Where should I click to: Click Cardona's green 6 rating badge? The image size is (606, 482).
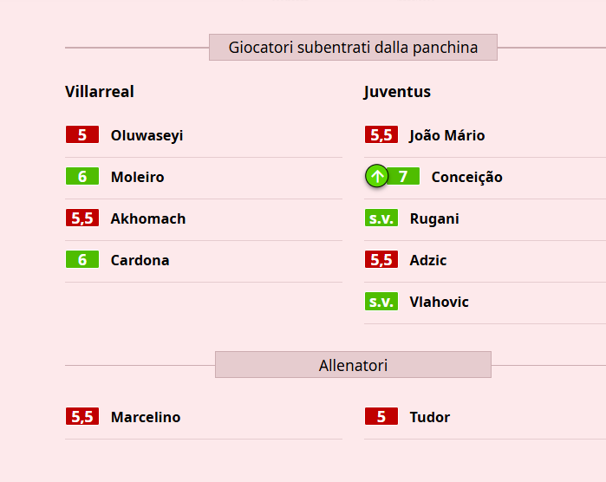(82, 260)
